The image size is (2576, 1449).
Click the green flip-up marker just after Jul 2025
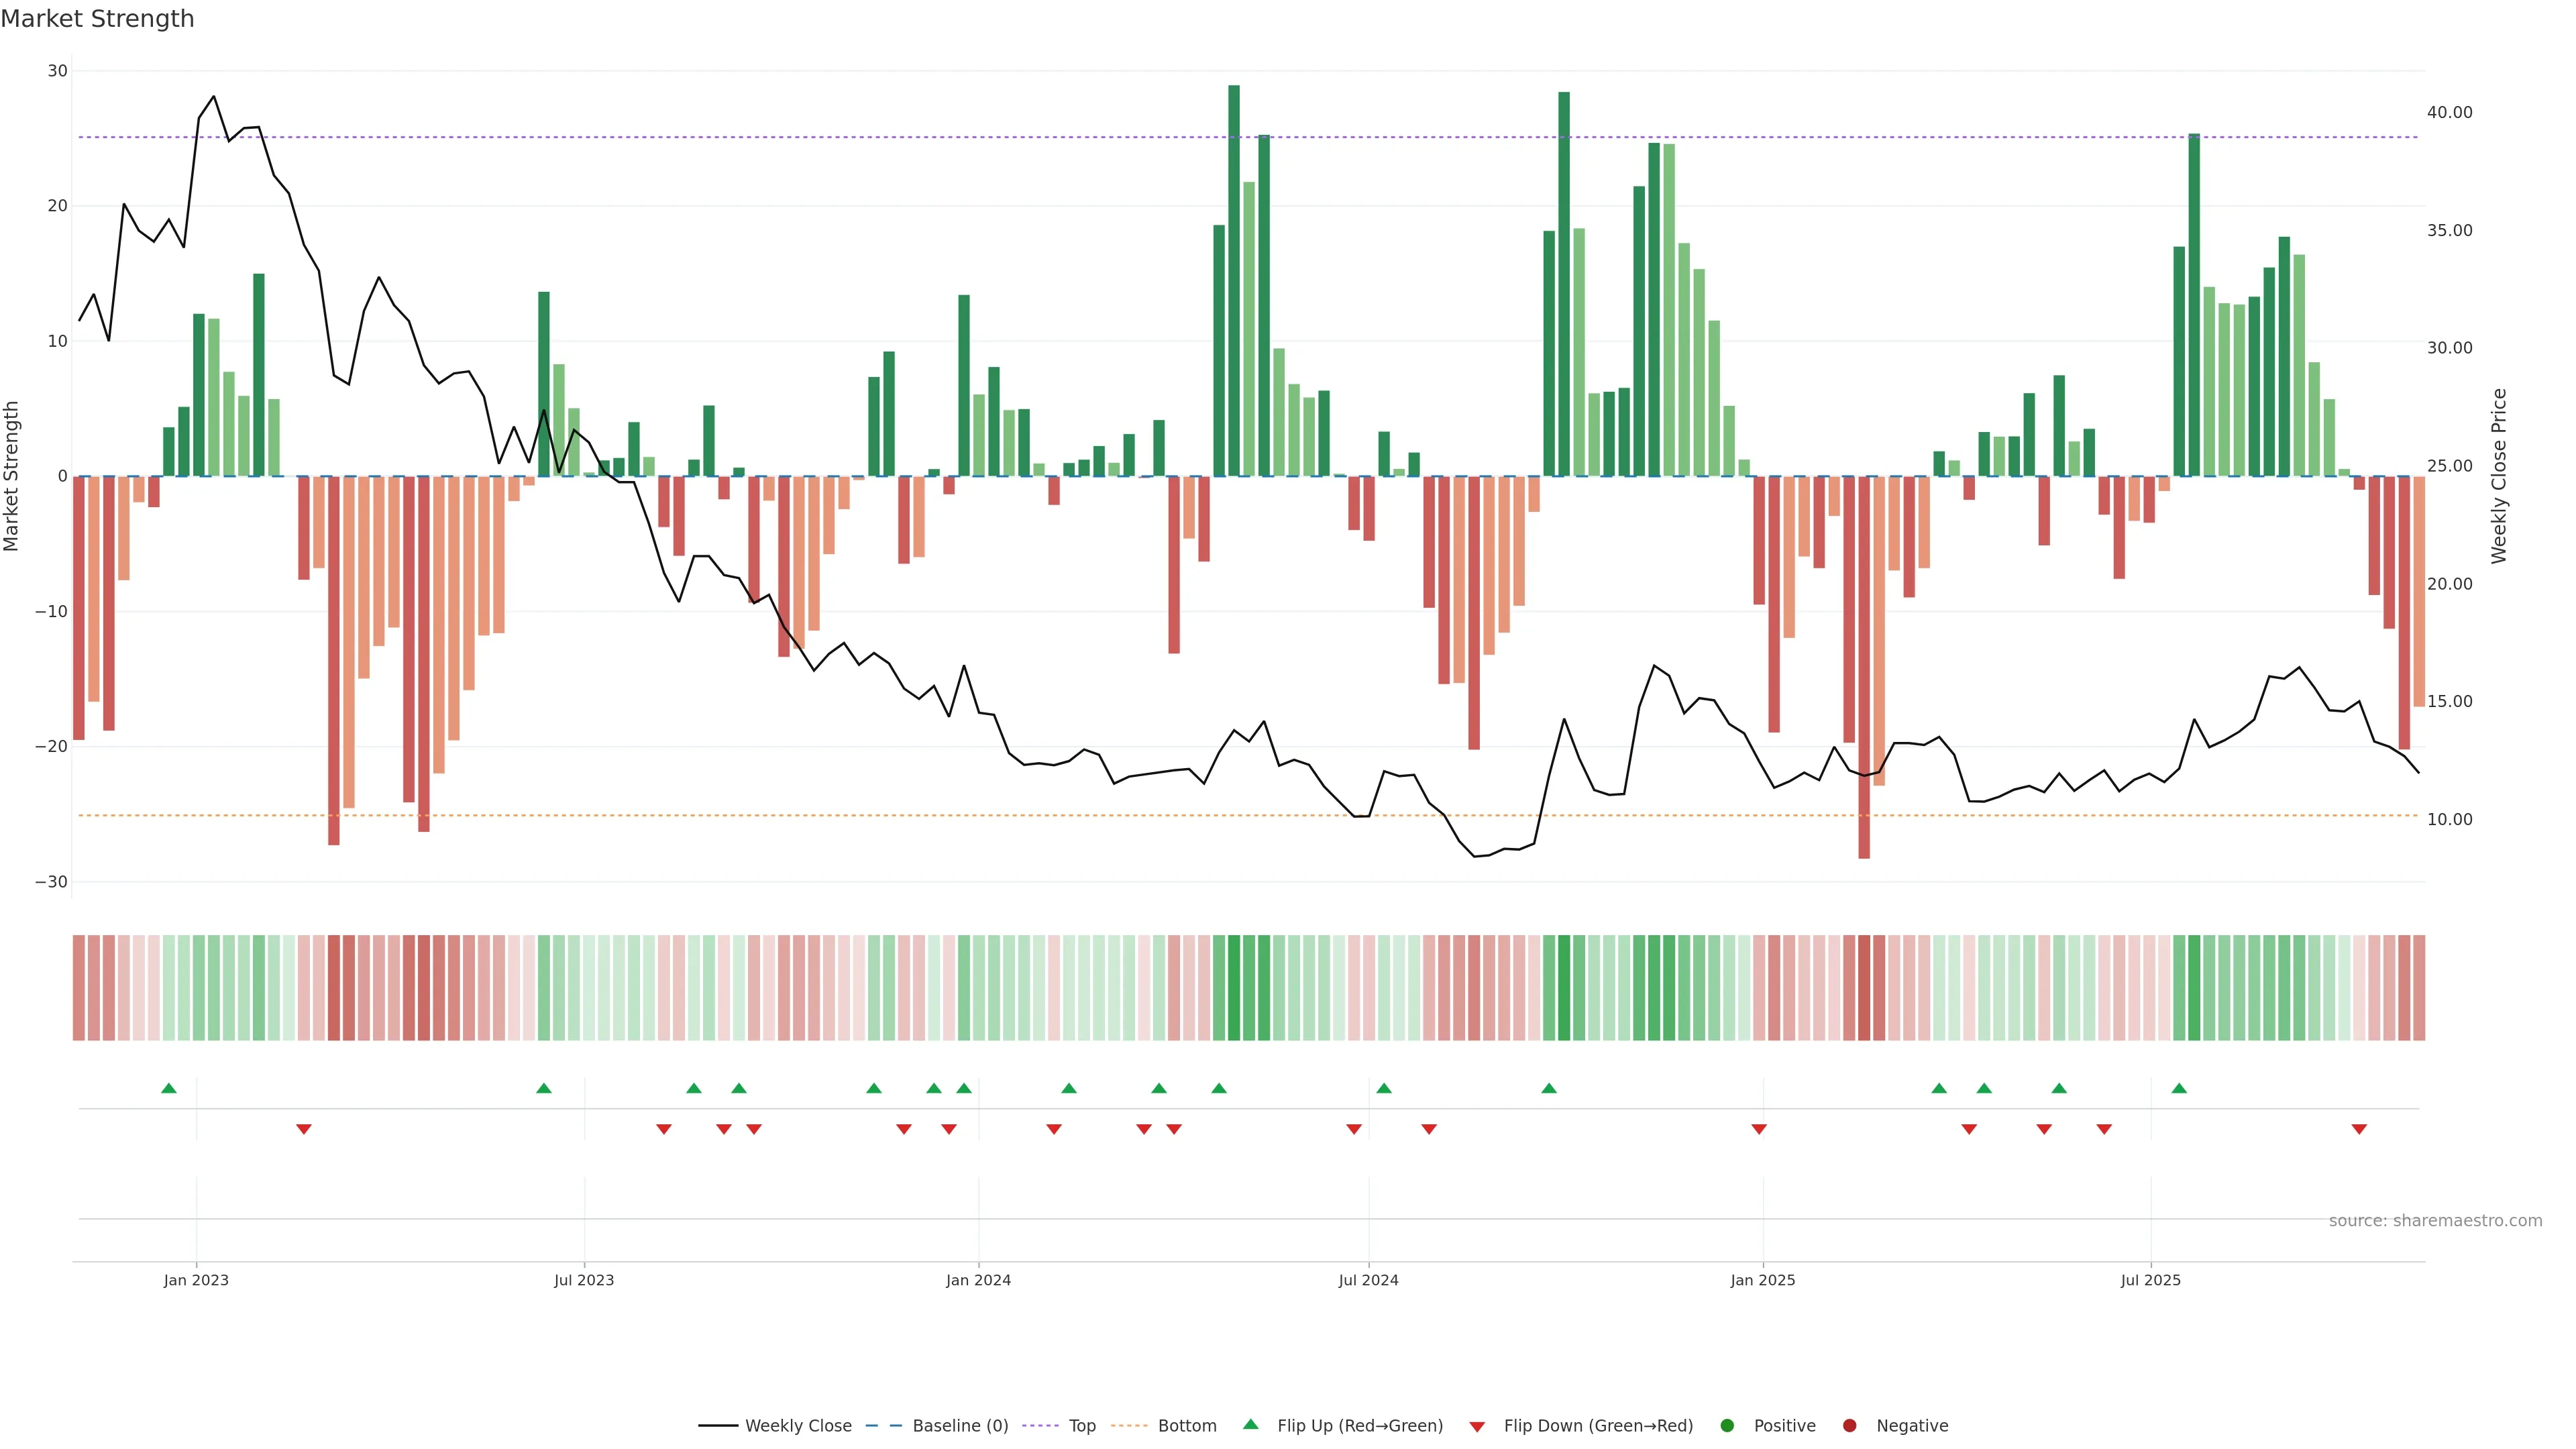click(x=2179, y=1088)
